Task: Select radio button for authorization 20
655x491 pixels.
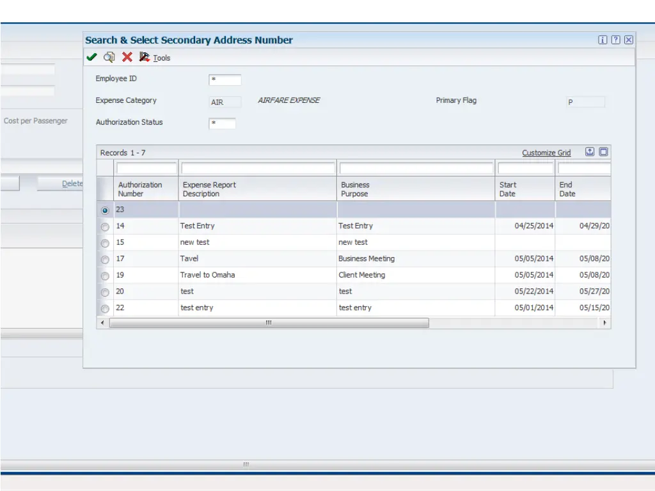Action: coord(105,292)
